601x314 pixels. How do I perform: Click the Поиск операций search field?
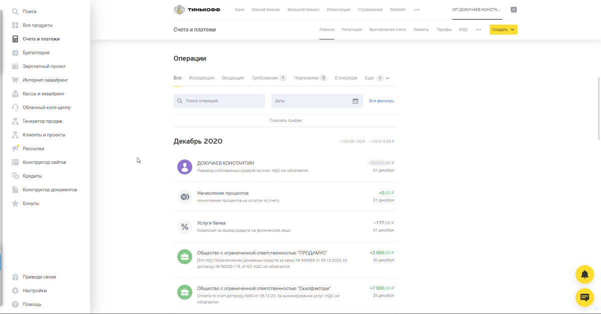tap(219, 101)
